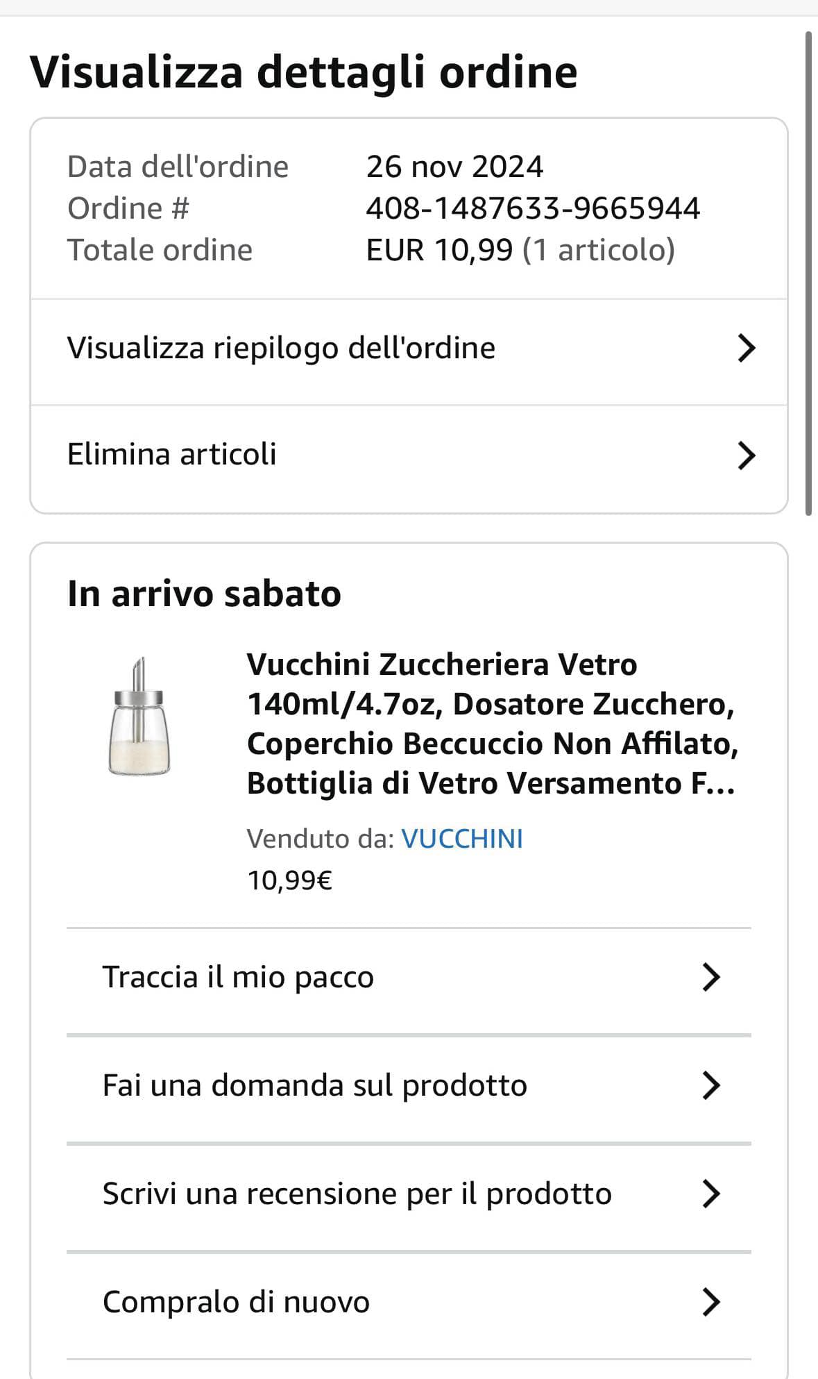Screen dimensions: 818x1379
Task: Open Scrivi una recensione per il prodotto
Action: 357,1194
